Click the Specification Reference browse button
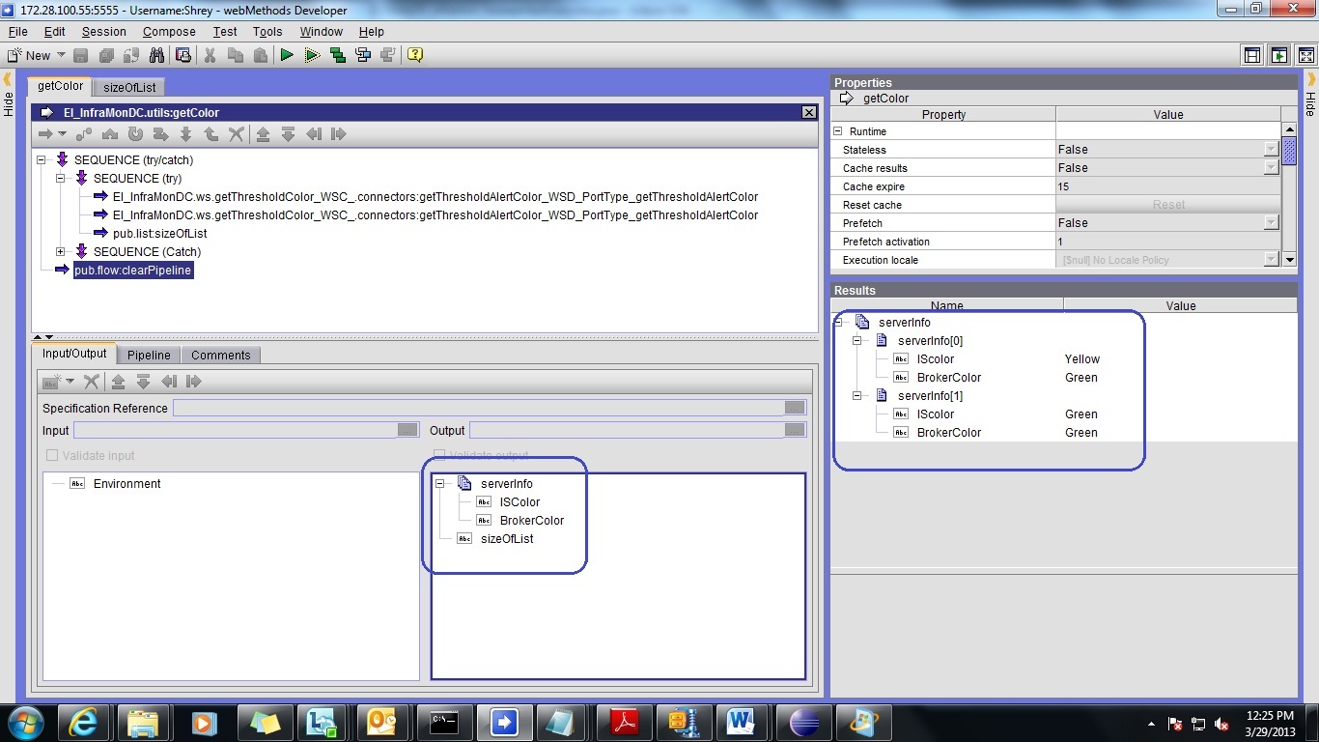The height and width of the screenshot is (742, 1319). point(795,408)
